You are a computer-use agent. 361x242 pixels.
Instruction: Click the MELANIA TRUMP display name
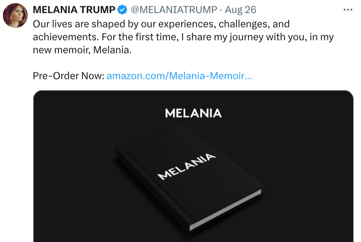coord(74,10)
